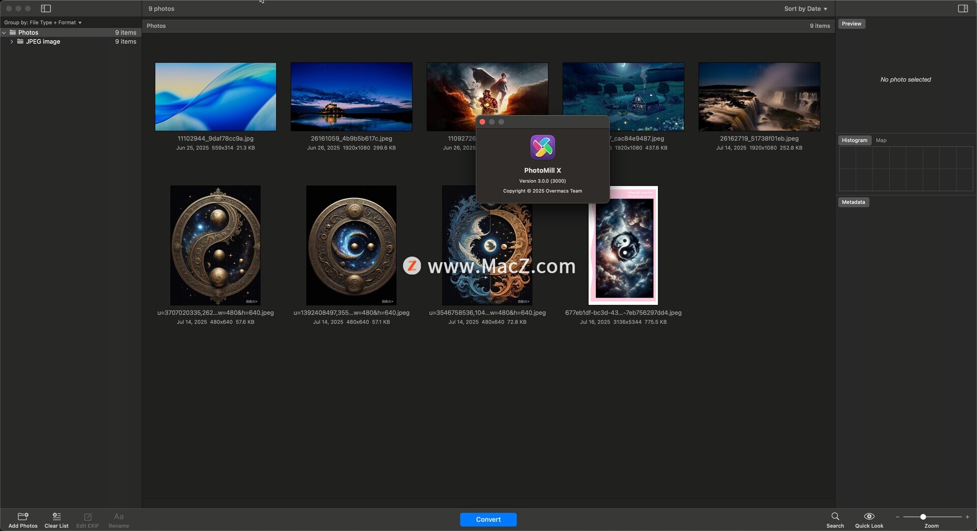The width and height of the screenshot is (977, 531).
Task: Switch to the Map tab
Action: [881, 140]
